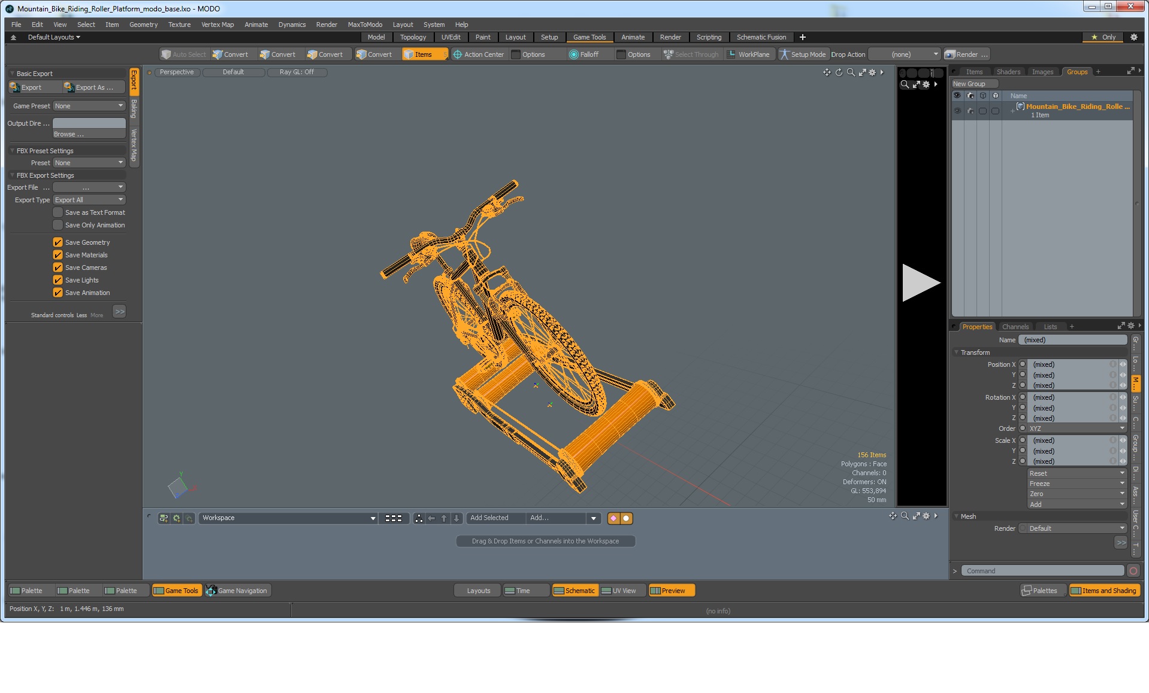Click the viewport rotate icon
Screen dimensions: 1149x693
click(x=839, y=72)
